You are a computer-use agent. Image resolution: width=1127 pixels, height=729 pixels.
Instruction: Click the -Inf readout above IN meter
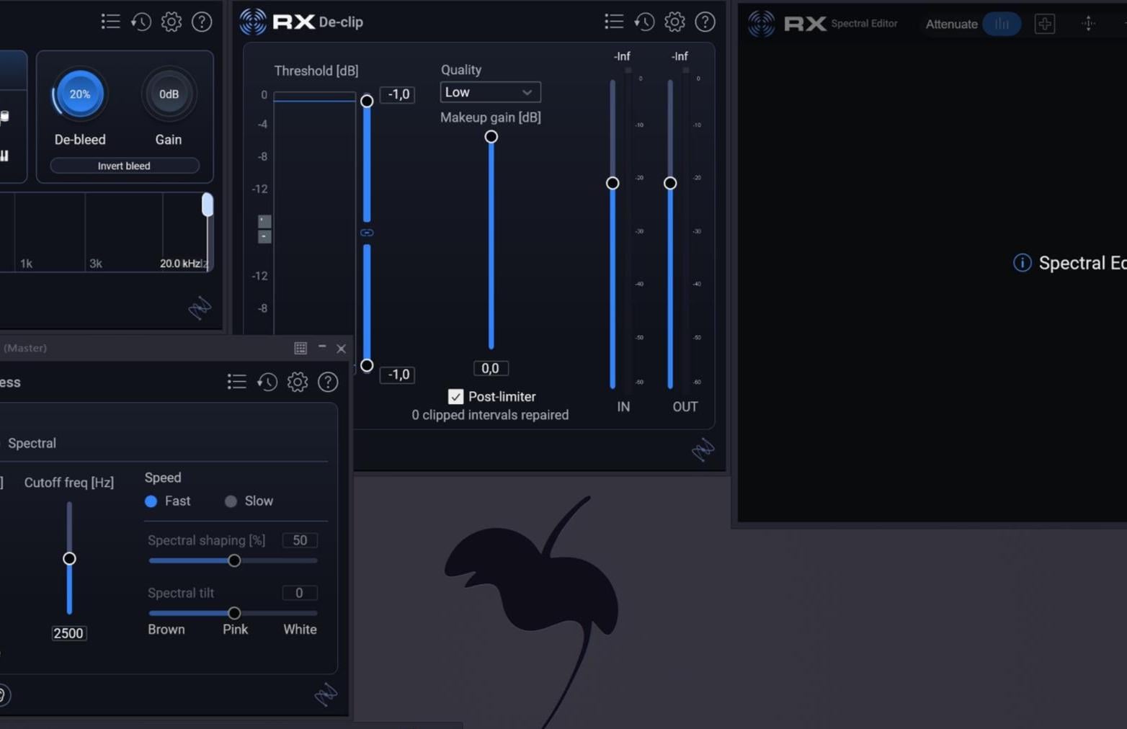(622, 56)
